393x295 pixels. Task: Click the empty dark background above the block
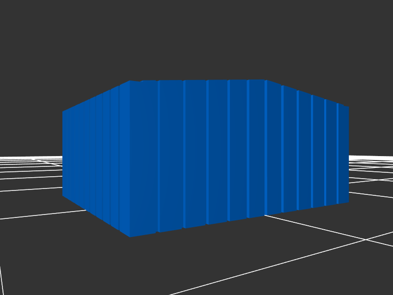point(196,39)
